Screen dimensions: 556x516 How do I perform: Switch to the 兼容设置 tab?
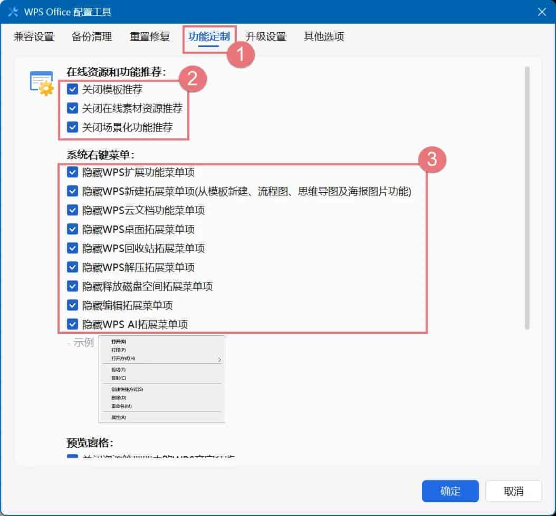34,36
